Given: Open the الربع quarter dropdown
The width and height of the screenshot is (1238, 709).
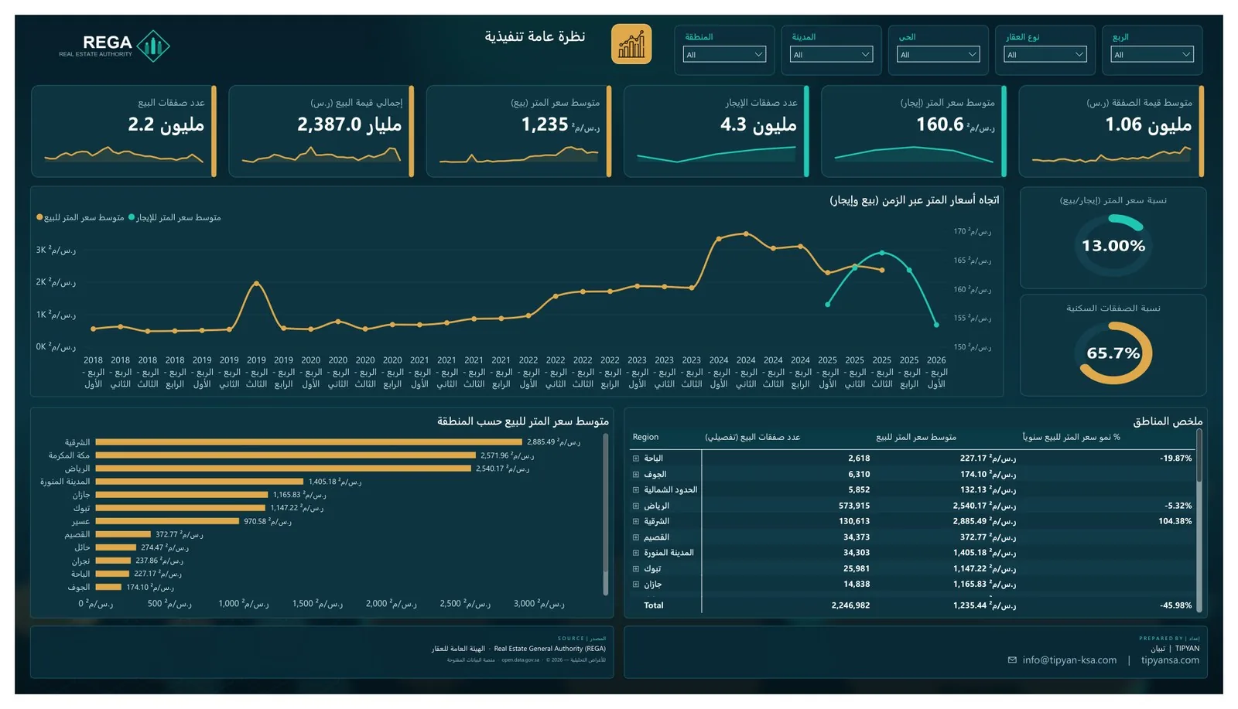Looking at the screenshot, I should [1152, 54].
